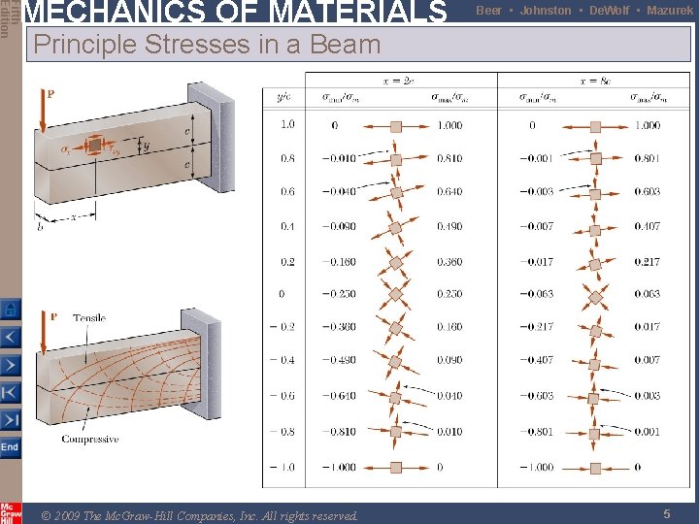Click the 'x = 2c' column header
The width and height of the screenshot is (699, 524).
point(399,81)
